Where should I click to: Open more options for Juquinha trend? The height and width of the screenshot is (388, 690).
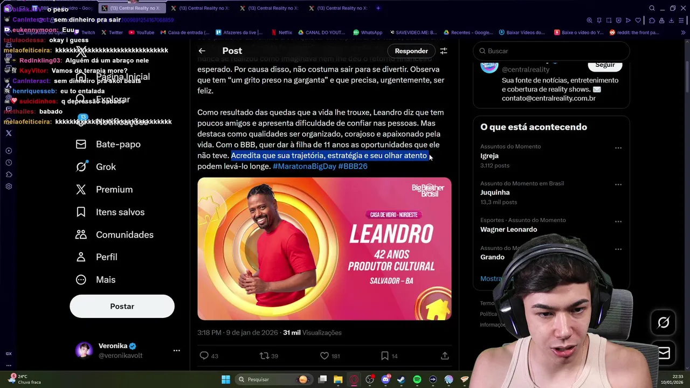(618, 184)
